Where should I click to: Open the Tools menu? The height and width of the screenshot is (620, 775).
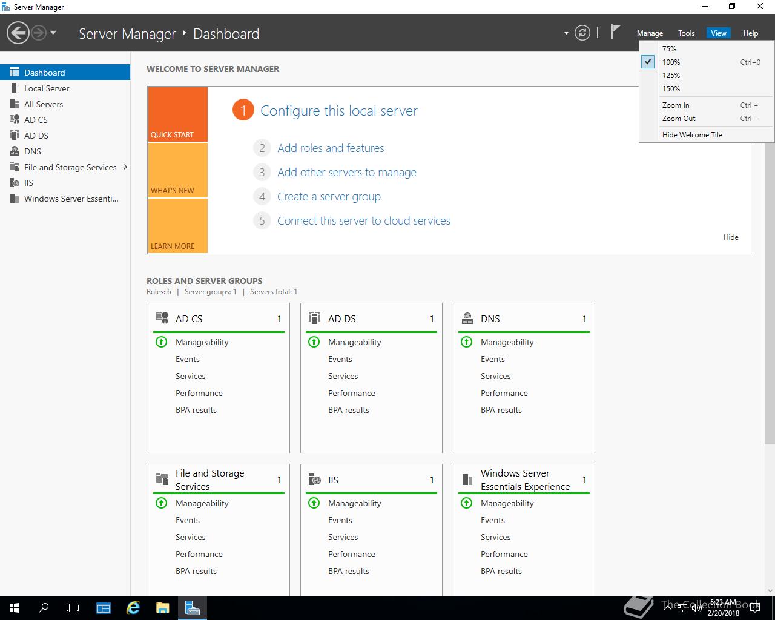686,33
